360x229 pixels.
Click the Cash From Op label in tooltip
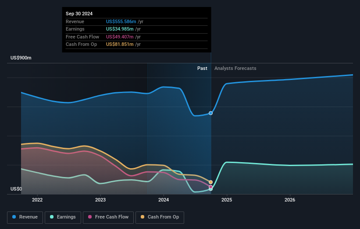tap(81, 45)
